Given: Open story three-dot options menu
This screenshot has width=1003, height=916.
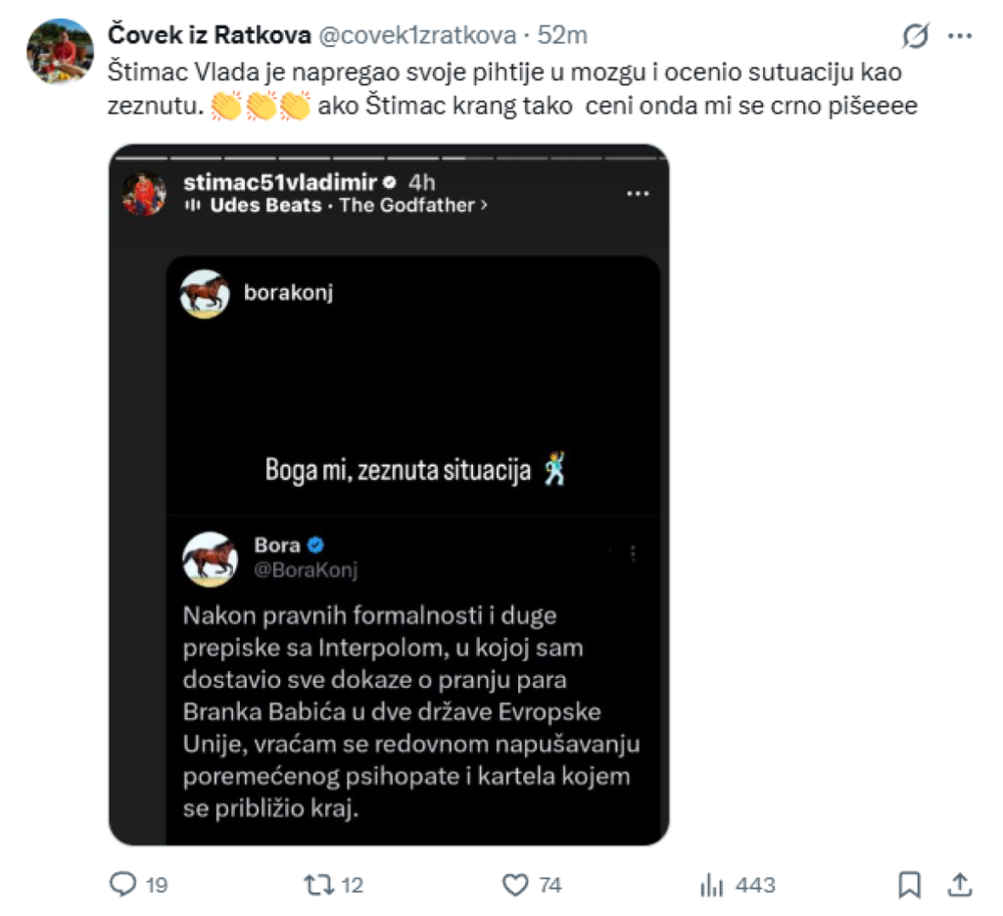Looking at the screenshot, I should [x=638, y=194].
